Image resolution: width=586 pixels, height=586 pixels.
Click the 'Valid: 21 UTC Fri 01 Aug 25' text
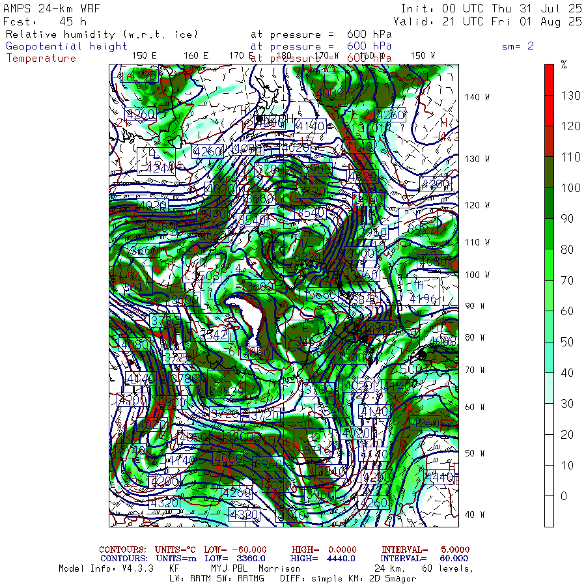pos(487,21)
